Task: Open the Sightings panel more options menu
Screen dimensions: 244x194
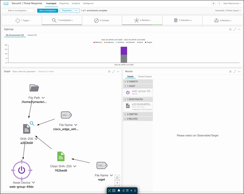Action: pyautogui.click(x=239, y=29)
